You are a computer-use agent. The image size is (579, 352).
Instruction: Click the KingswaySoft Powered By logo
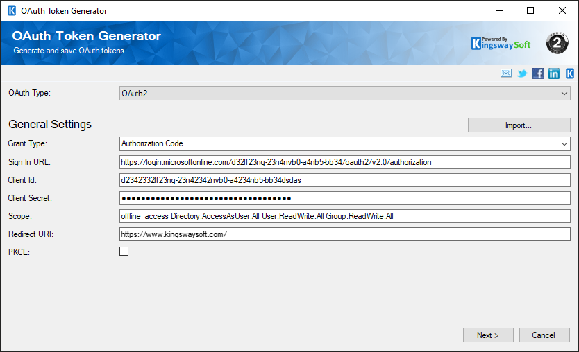pyautogui.click(x=501, y=43)
